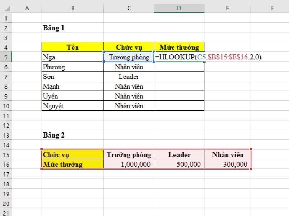
Task: Select the cell with value 1,000,000
Action: click(x=129, y=165)
